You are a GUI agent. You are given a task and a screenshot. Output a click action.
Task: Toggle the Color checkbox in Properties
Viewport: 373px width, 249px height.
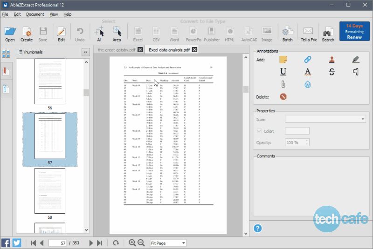pos(259,131)
